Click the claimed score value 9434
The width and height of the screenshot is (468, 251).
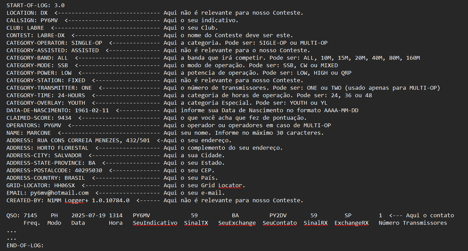[x=65, y=118]
